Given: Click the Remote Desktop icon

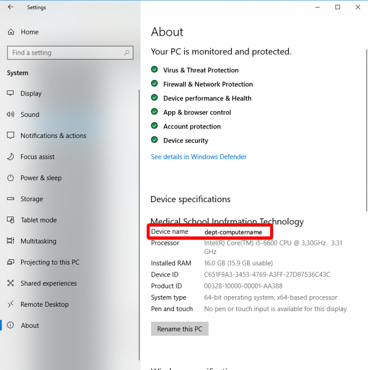Looking at the screenshot, I should (11, 304).
